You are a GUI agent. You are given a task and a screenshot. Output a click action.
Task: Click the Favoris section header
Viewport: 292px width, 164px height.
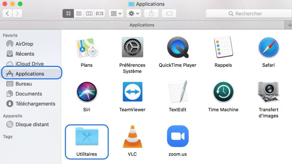[x=10, y=35]
